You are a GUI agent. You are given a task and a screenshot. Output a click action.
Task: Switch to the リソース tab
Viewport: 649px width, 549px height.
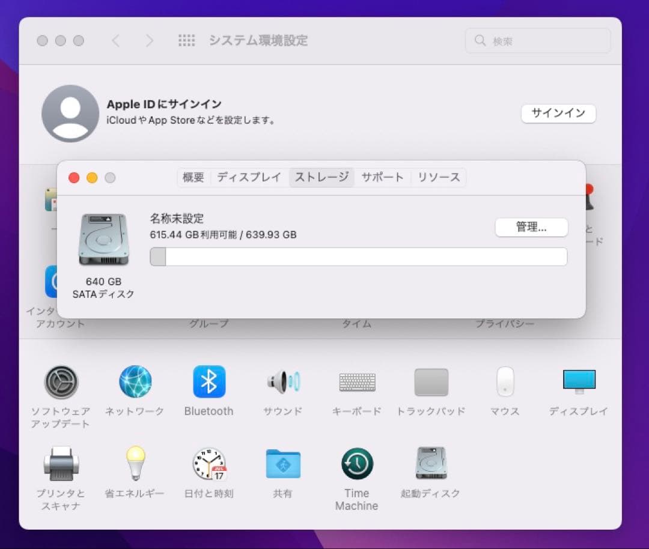[438, 177]
